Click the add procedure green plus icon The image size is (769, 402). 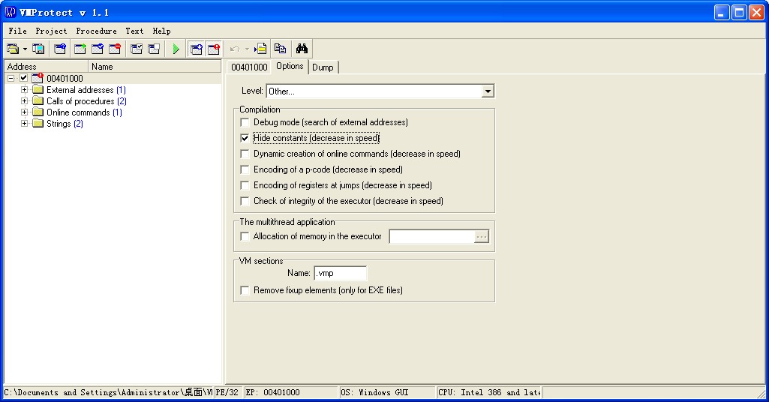tap(80, 49)
